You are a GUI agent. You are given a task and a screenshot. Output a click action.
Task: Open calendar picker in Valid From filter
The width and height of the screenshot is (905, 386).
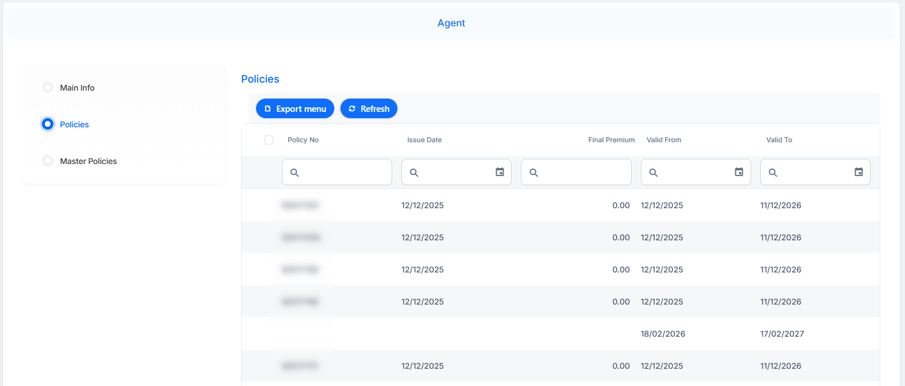point(739,172)
